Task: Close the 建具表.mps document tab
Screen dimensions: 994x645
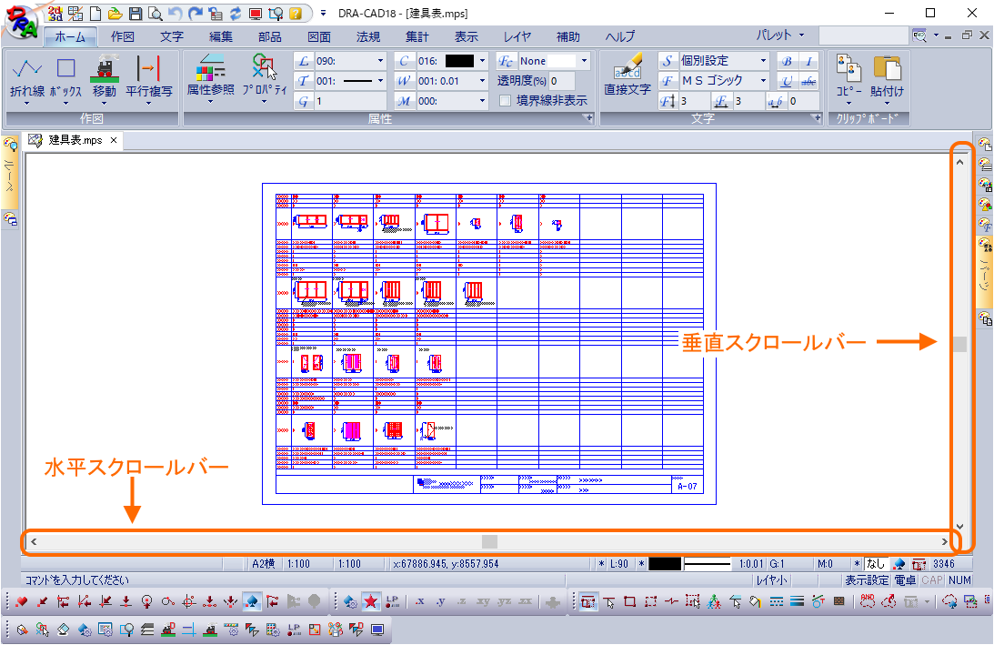Action: [114, 140]
